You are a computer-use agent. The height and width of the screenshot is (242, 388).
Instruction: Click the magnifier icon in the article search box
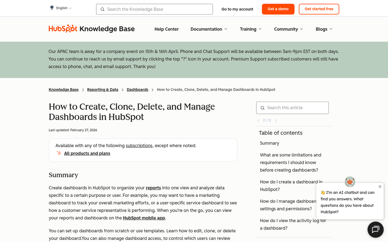(x=263, y=108)
